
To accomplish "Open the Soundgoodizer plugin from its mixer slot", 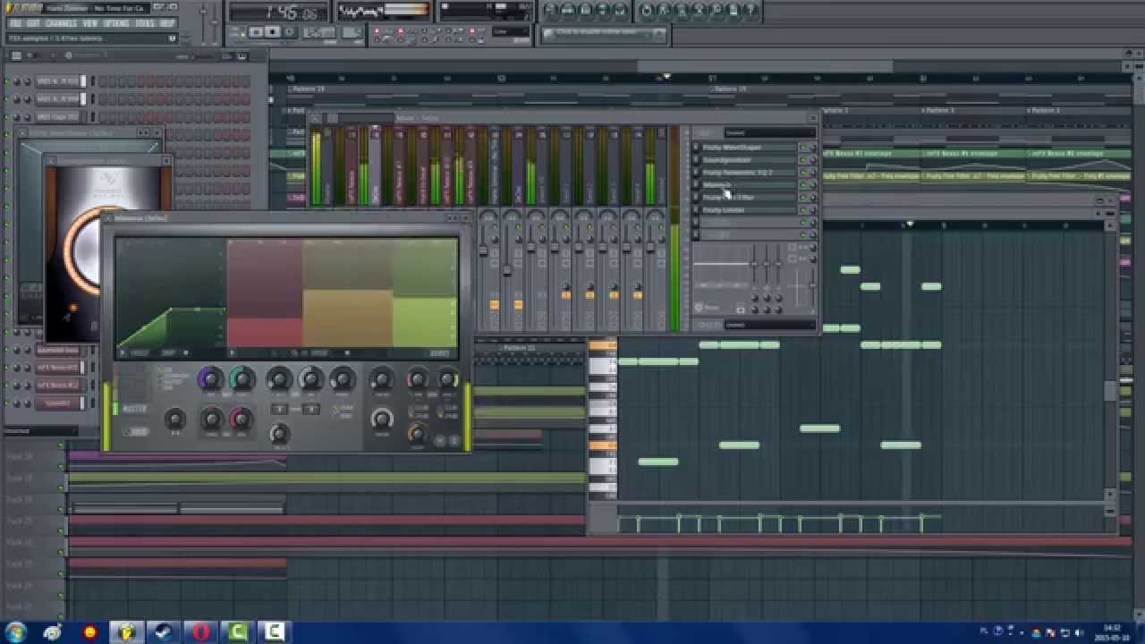I will [750, 160].
